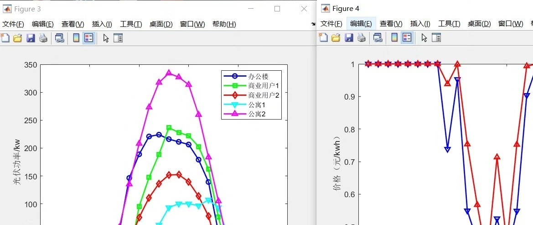The image size is (533, 225).
Task: Click green 商业用户1 curve peak square marker
Action: (x=169, y=128)
